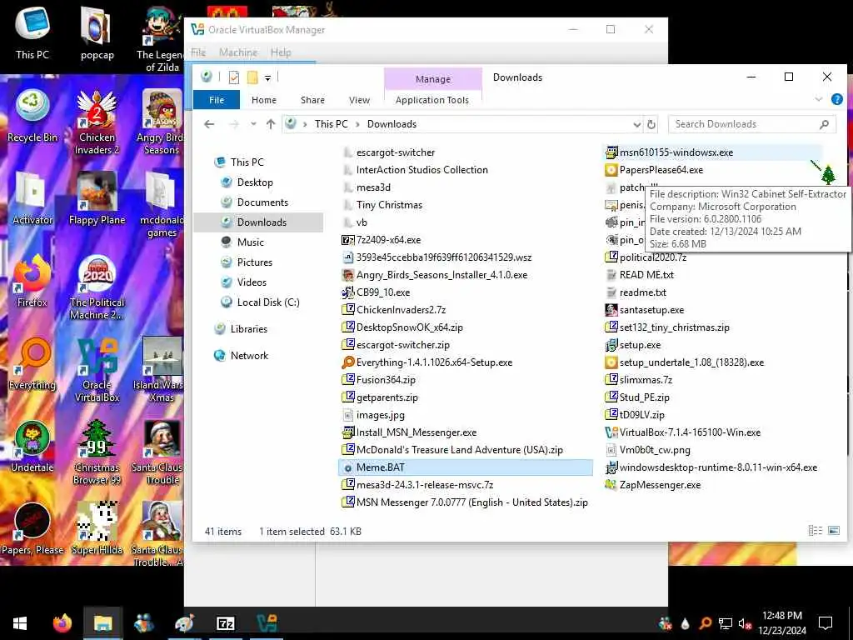Open the File ribbon tab

click(x=217, y=100)
